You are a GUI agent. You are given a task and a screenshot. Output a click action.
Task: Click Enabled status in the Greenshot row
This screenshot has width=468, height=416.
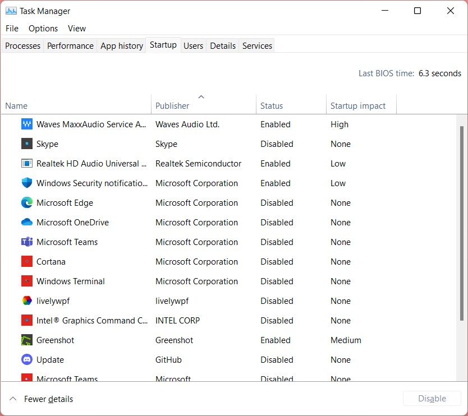pyautogui.click(x=276, y=340)
